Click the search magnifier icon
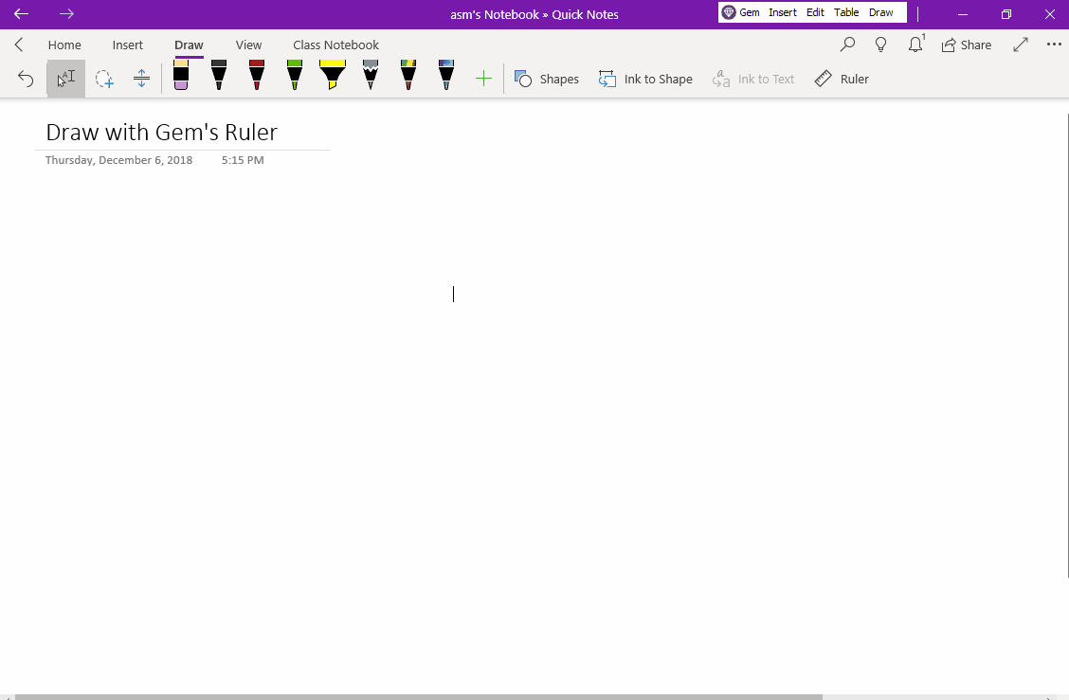Image resolution: width=1069 pixels, height=700 pixels. [x=847, y=45]
